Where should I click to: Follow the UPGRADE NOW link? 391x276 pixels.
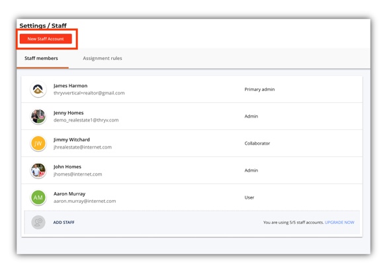[339, 223]
